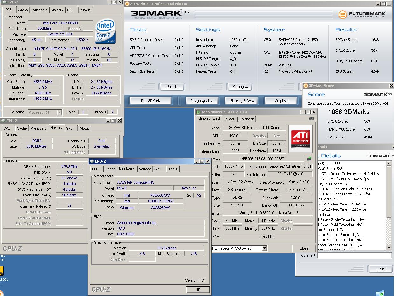Click GPU-Z title bar application icon
Screen dimensions: 407x296
point(198,112)
